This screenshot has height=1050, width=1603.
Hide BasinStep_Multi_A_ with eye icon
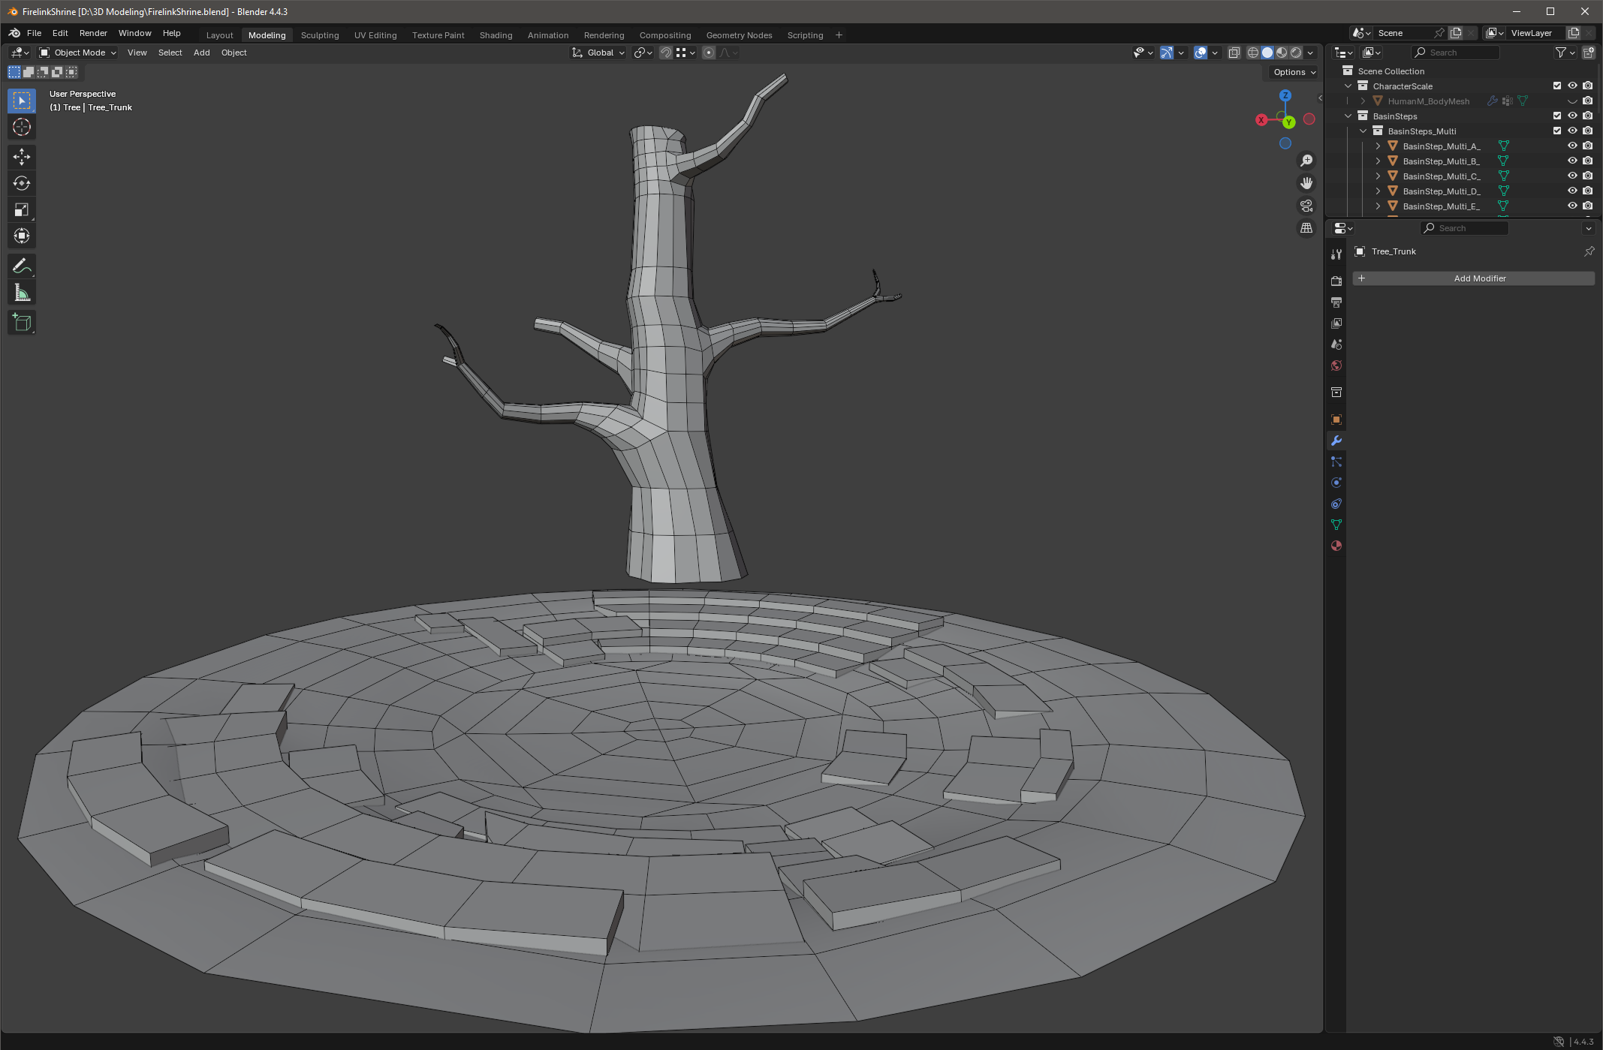[1572, 146]
